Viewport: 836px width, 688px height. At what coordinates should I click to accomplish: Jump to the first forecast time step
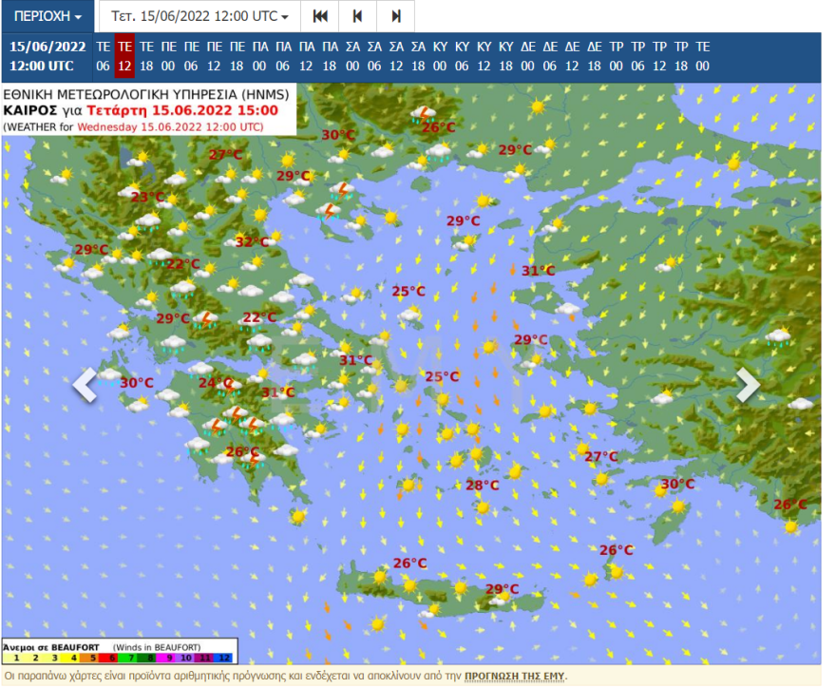tap(320, 16)
